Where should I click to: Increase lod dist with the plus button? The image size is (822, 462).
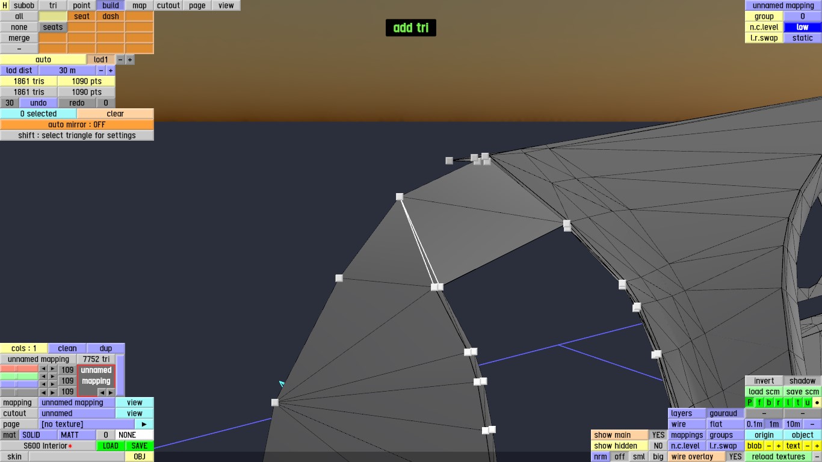click(111, 70)
